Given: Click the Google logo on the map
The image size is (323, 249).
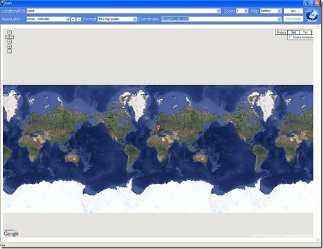Looking at the screenshot, I should tap(11, 234).
